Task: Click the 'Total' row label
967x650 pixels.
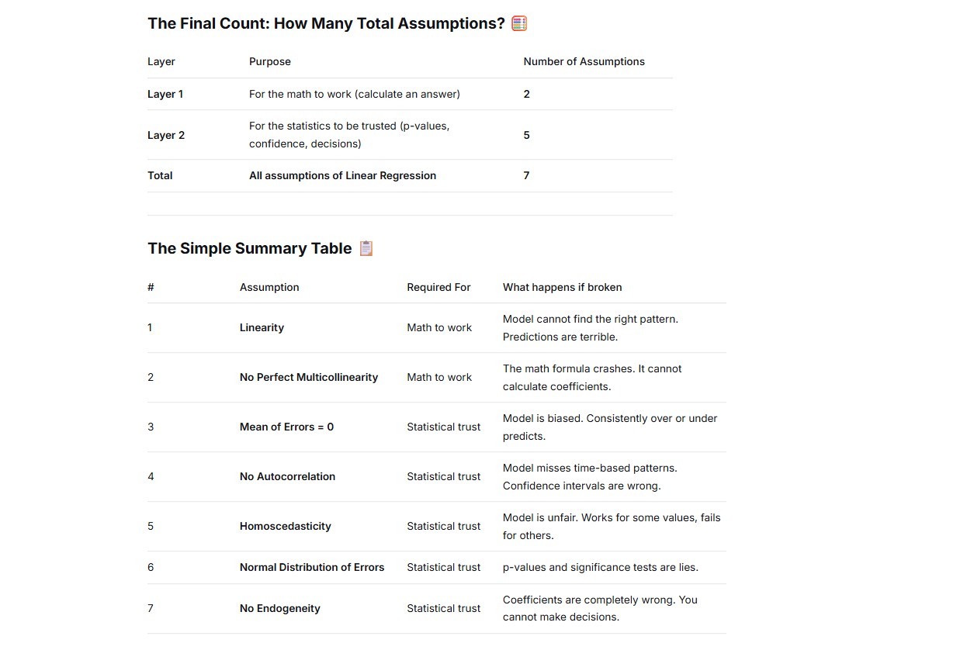Action: pyautogui.click(x=160, y=175)
